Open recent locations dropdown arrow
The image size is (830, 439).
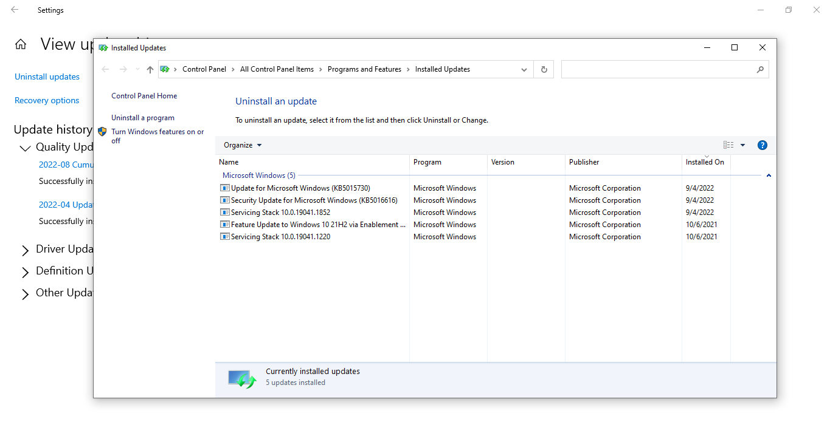[137, 69]
